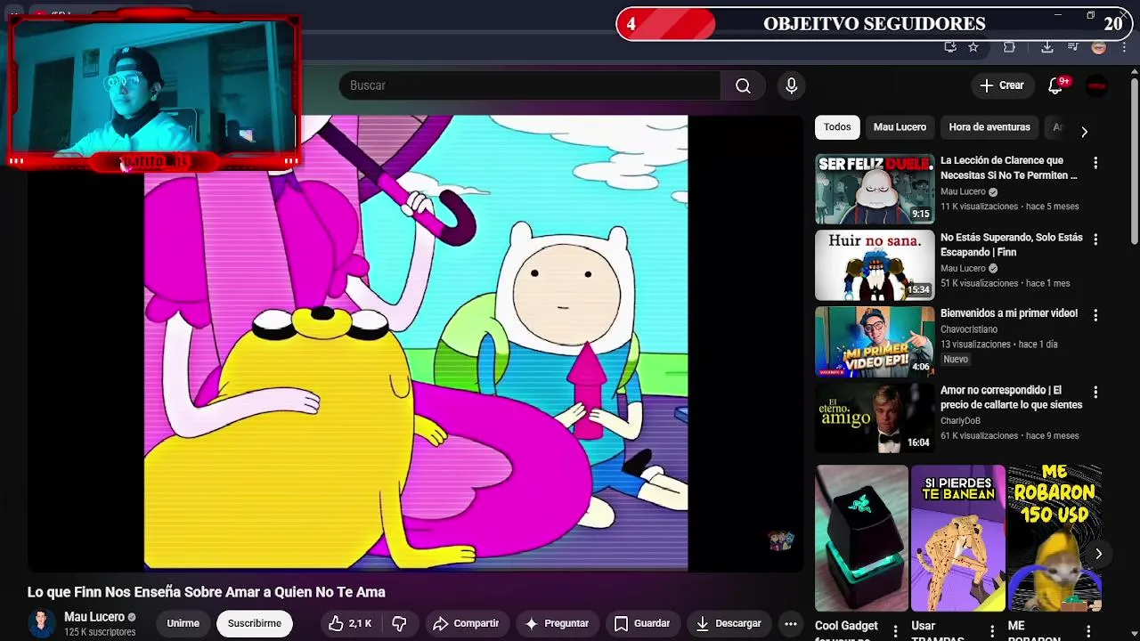Click Mau Lucero channel avatar
1140x641 pixels.
(41, 623)
